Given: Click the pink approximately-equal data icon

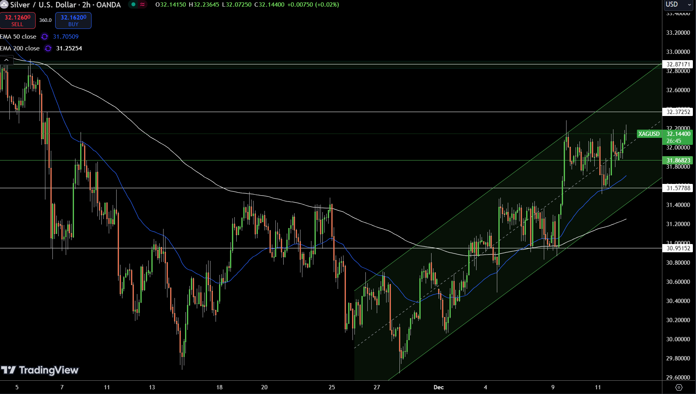Looking at the screenshot, I should pyautogui.click(x=142, y=5).
